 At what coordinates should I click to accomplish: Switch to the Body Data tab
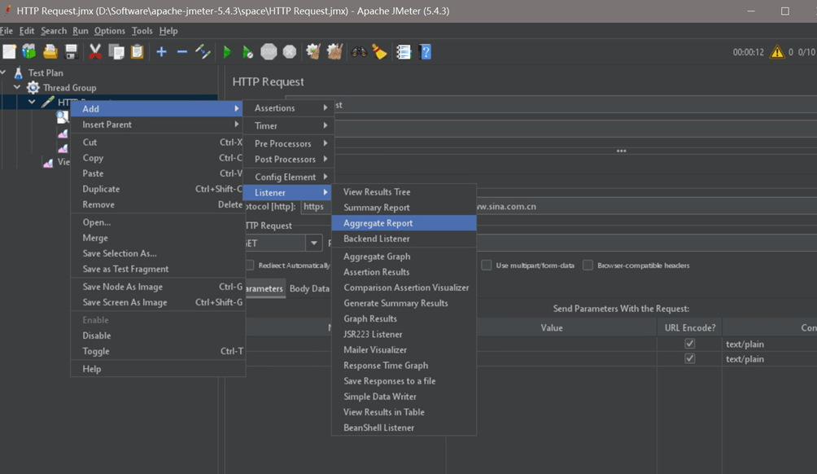coord(309,288)
